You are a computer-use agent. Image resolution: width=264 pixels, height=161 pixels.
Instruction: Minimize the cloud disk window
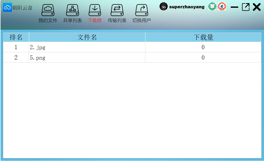pyautogui.click(x=234, y=7)
